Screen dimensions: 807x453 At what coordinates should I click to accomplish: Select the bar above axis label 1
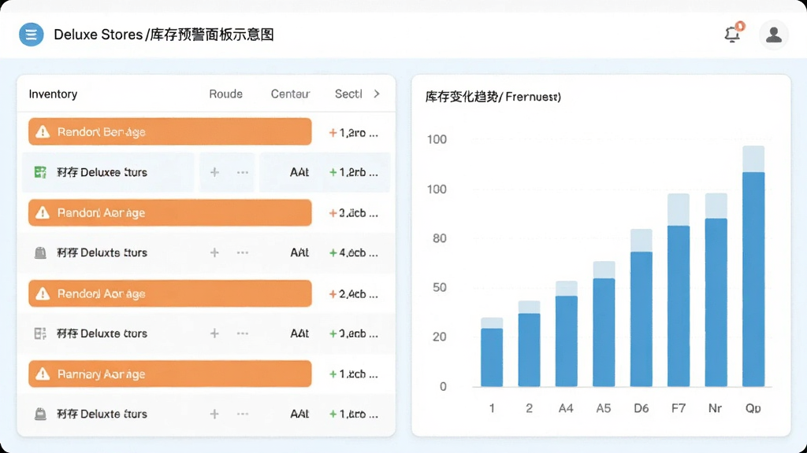pyautogui.click(x=492, y=352)
